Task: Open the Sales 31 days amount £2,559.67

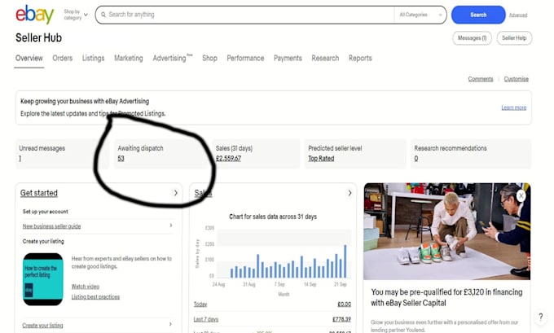Action: click(228, 159)
